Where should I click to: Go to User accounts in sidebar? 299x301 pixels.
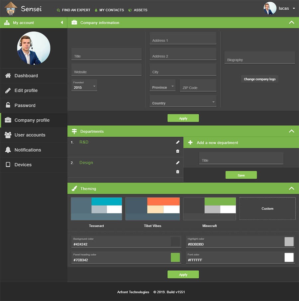tap(30, 135)
